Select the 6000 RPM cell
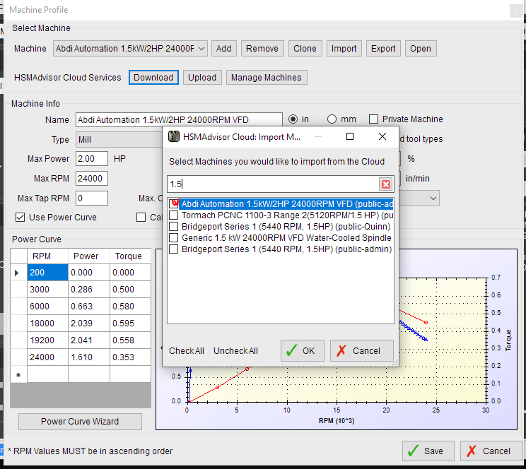Screen dimensions: 526x469 tap(47, 307)
